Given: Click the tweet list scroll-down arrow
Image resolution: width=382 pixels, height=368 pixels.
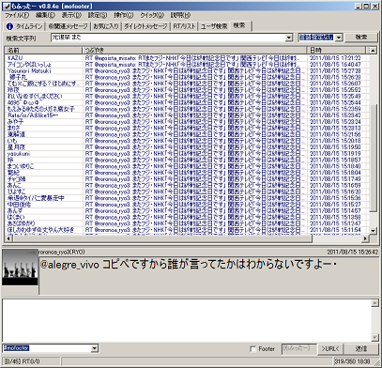Looking at the screenshot, I should point(373,230).
